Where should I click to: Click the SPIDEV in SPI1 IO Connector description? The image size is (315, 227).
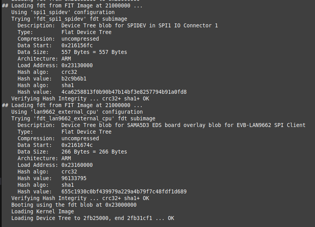coord(139,25)
